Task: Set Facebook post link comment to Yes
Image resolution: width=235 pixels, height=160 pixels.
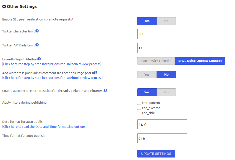Action: tap(147, 75)
